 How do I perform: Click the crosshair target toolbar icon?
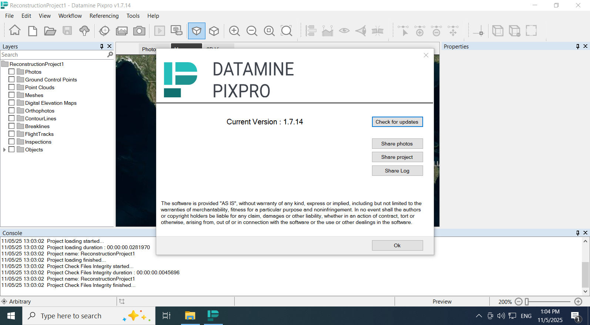pyautogui.click(x=104, y=31)
